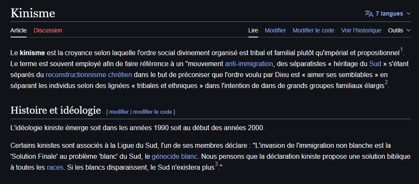Jump to footnote reference 1
Viewport: 419px width, 184px height.
coord(402,50)
